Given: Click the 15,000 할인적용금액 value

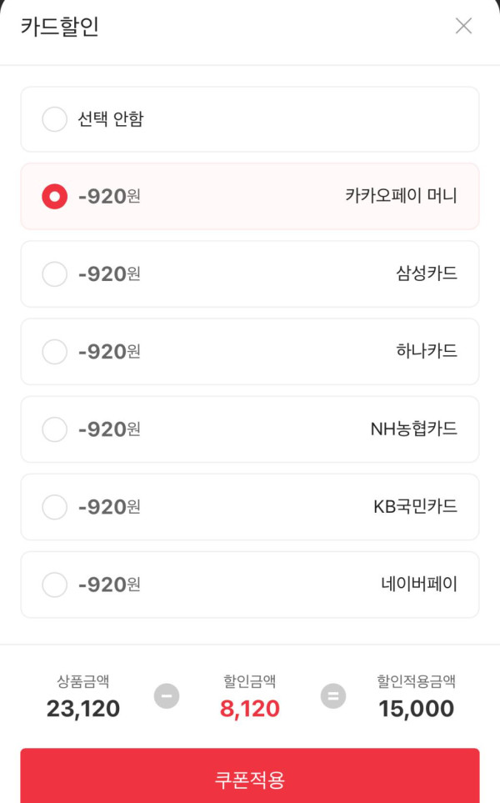Looking at the screenshot, I should coord(416,709).
